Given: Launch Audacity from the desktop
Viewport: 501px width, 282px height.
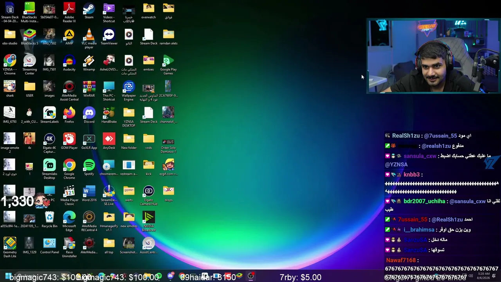Looking at the screenshot, I should pos(69,63).
